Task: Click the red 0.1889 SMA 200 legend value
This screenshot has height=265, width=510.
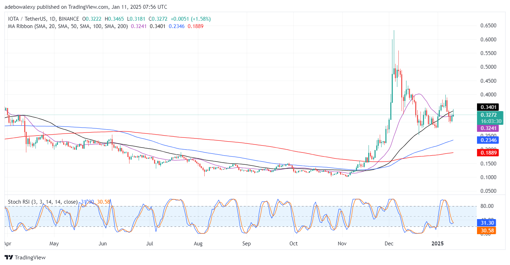Action: [196, 26]
